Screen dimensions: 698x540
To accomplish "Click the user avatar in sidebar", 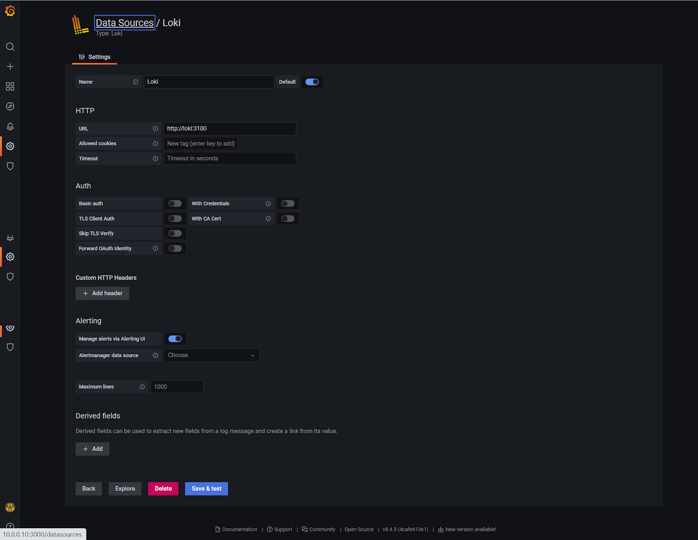I will (x=10, y=507).
